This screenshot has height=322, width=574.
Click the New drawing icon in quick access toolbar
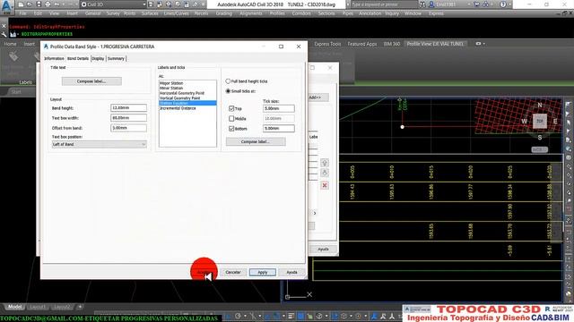pyautogui.click(x=21, y=4)
